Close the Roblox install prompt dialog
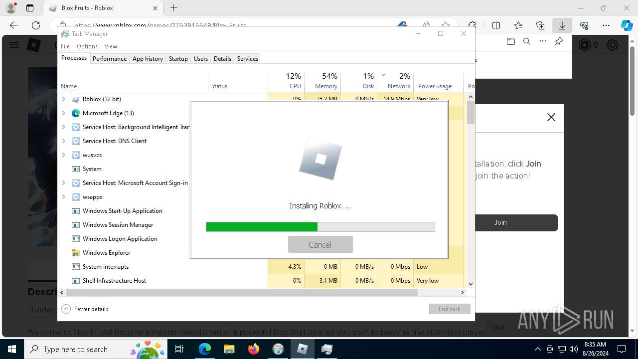 [551, 117]
